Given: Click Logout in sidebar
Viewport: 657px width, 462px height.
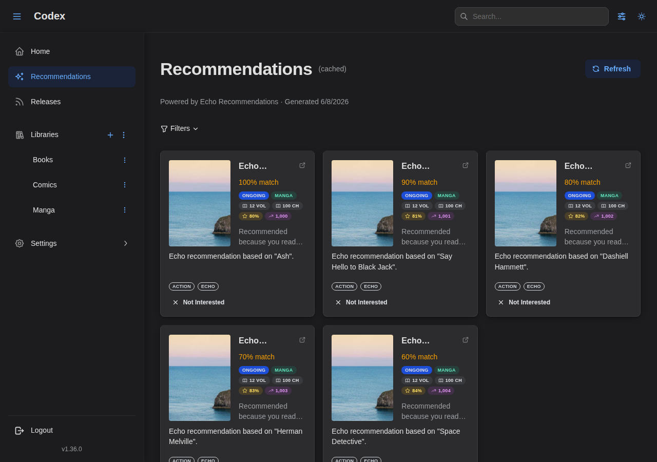Looking at the screenshot, I should click(72, 430).
